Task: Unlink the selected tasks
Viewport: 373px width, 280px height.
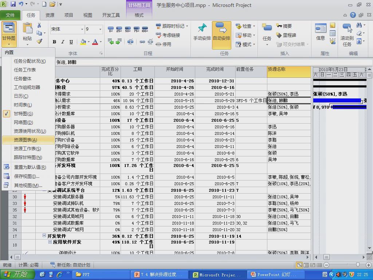Action: pyautogui.click(x=150, y=42)
